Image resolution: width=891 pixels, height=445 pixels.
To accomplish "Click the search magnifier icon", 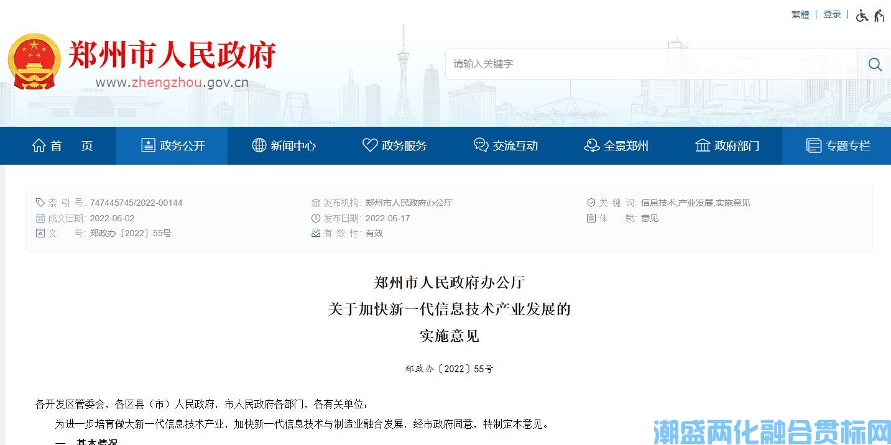I will [875, 64].
